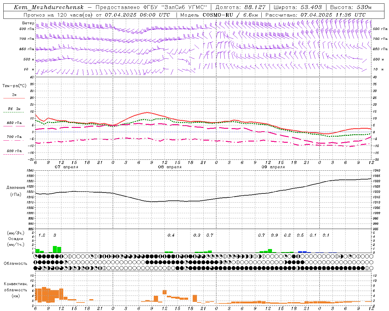This screenshot has width=389, height=311.
Task: Click the '700 гПа' temperature legend entry
Action: 14,137
